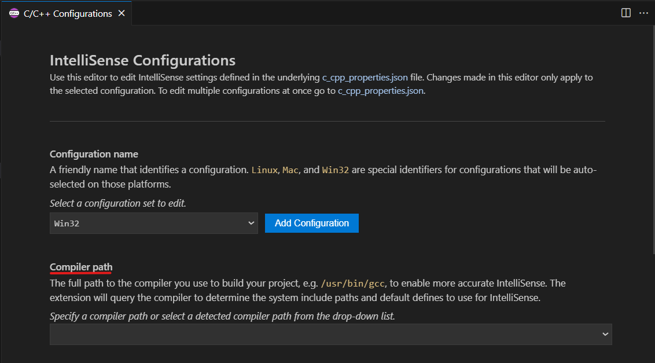Image resolution: width=655 pixels, height=363 pixels.
Task: Open the Win32 configuration set dropdown
Action: click(x=153, y=223)
